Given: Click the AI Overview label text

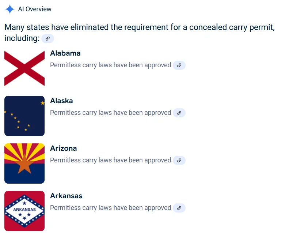Looking at the screenshot, I should coord(35,9).
